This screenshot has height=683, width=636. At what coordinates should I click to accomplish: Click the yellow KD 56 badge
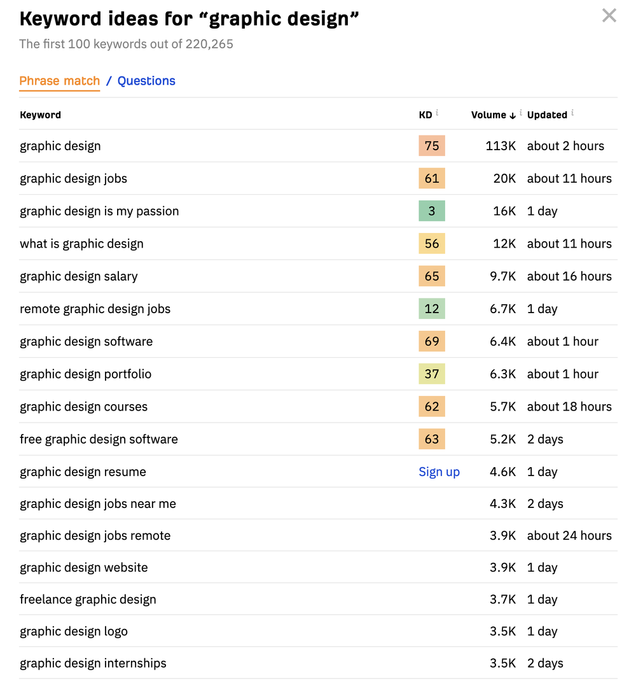click(x=432, y=244)
